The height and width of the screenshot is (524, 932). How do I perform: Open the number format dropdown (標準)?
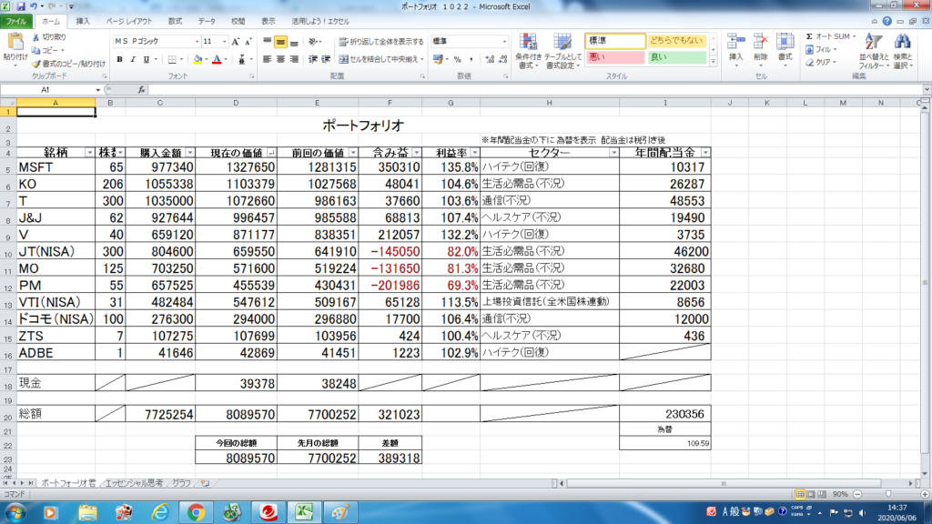(x=504, y=42)
